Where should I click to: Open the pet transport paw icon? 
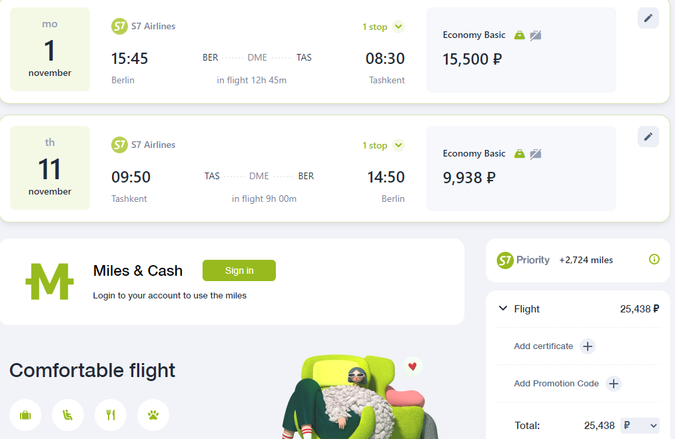pos(153,415)
